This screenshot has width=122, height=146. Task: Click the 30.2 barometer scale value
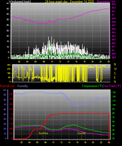(x=114, y=8)
